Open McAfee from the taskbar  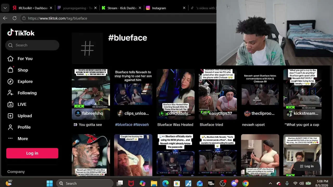131,183
